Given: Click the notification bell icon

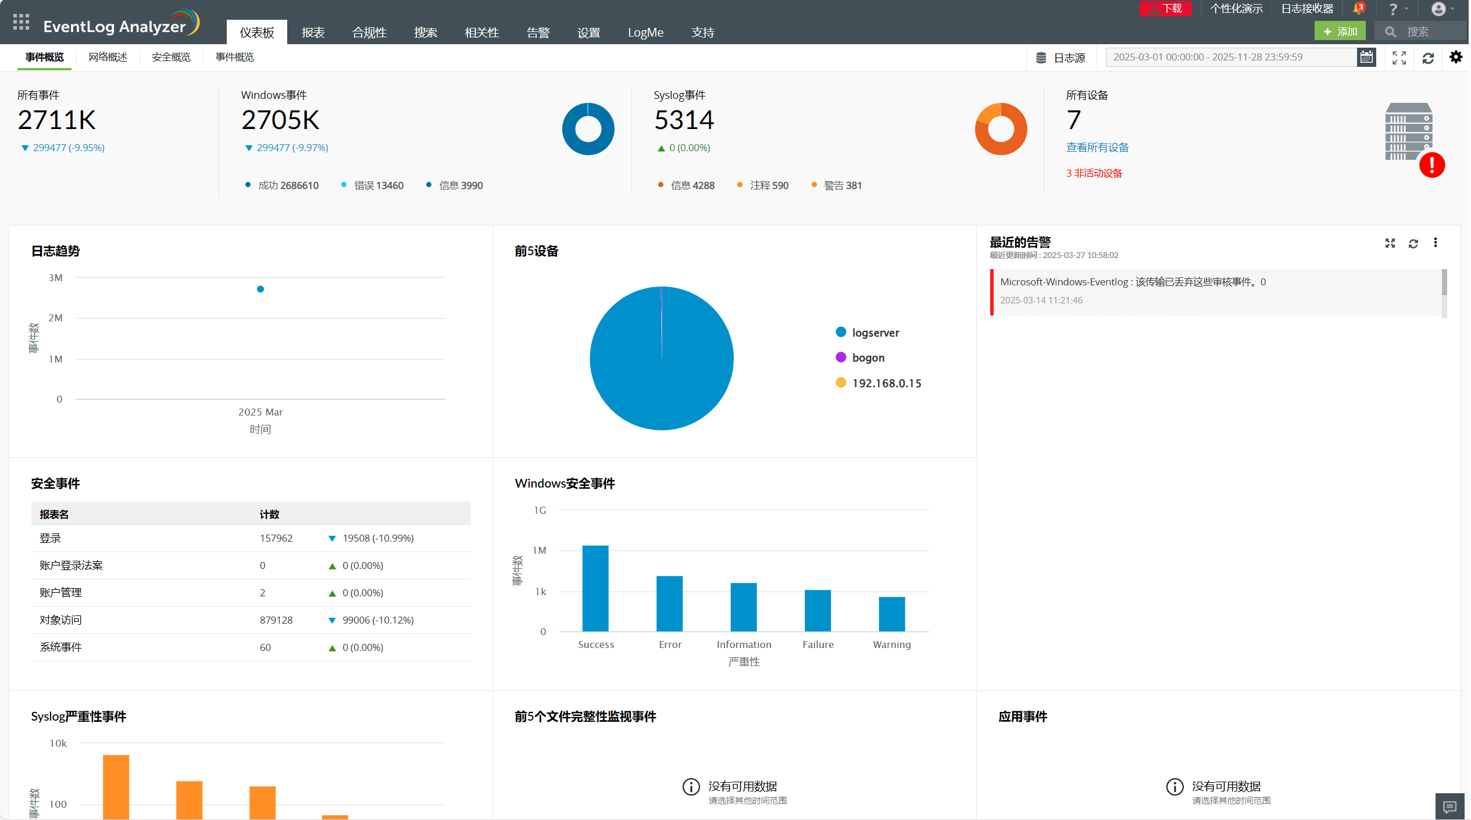Looking at the screenshot, I should 1358,9.
